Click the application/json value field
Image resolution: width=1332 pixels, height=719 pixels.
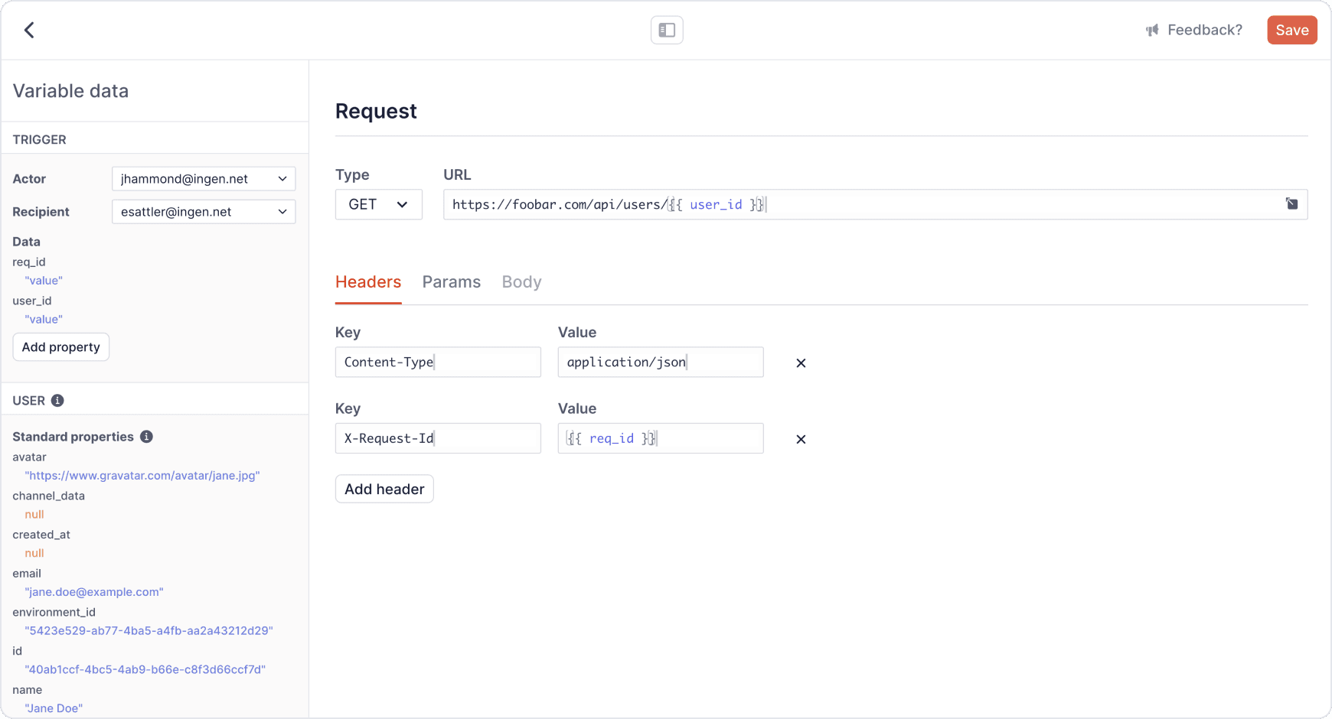point(660,363)
